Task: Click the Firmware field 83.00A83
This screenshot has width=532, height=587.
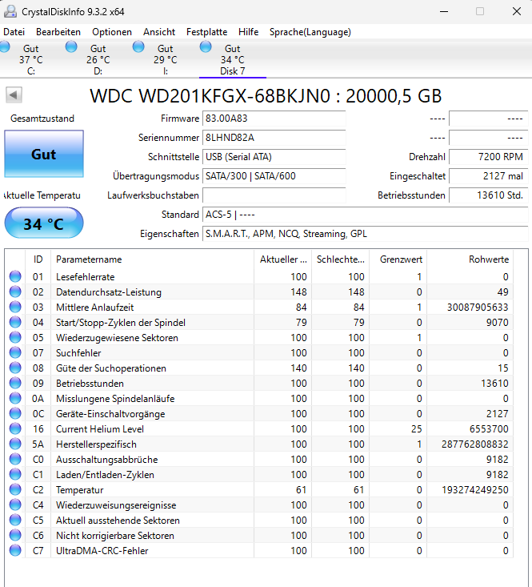Action: (274, 119)
